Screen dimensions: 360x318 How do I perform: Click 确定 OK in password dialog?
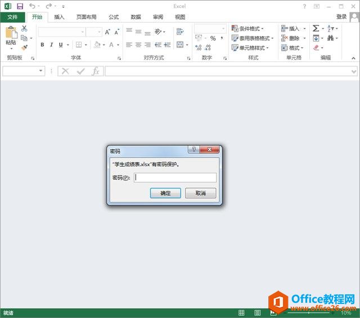165,193
